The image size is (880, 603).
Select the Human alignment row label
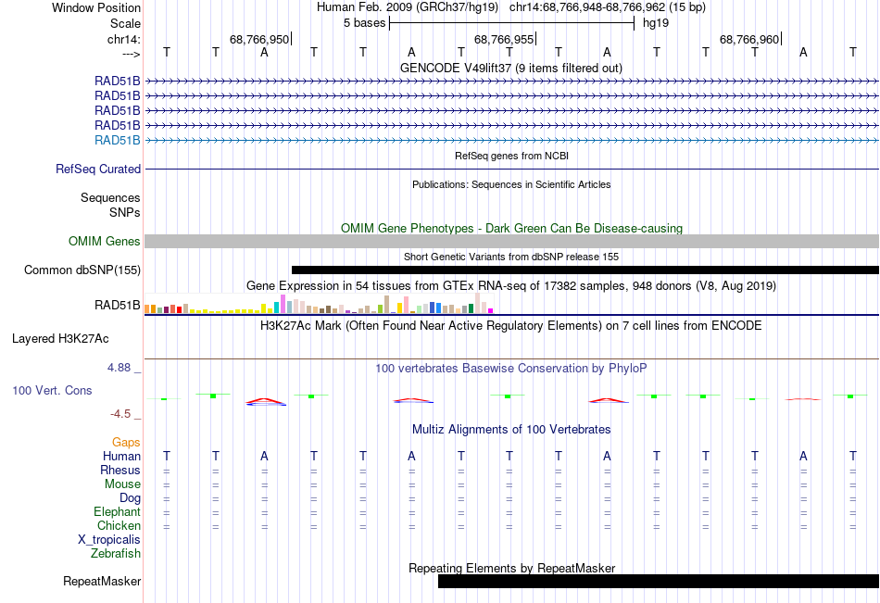(121, 456)
